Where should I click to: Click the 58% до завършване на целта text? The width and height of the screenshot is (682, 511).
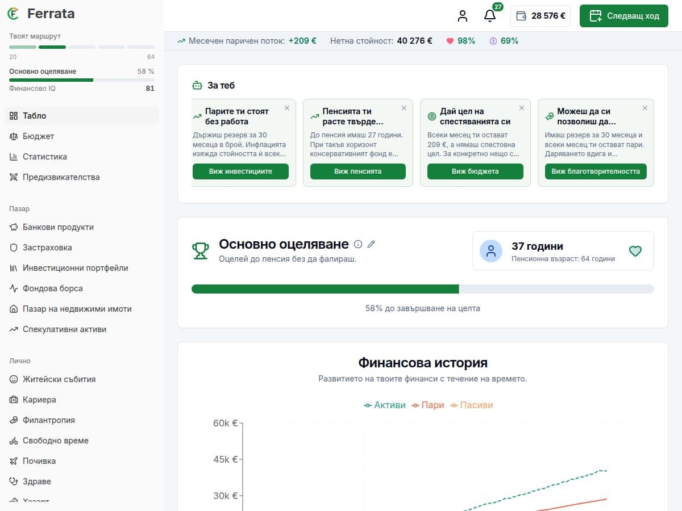coord(423,309)
